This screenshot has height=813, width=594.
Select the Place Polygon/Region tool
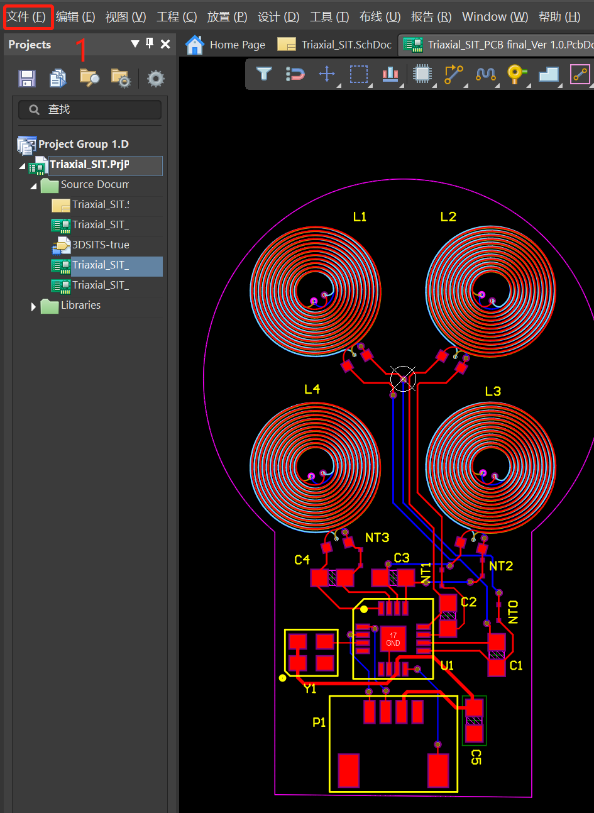(x=549, y=74)
